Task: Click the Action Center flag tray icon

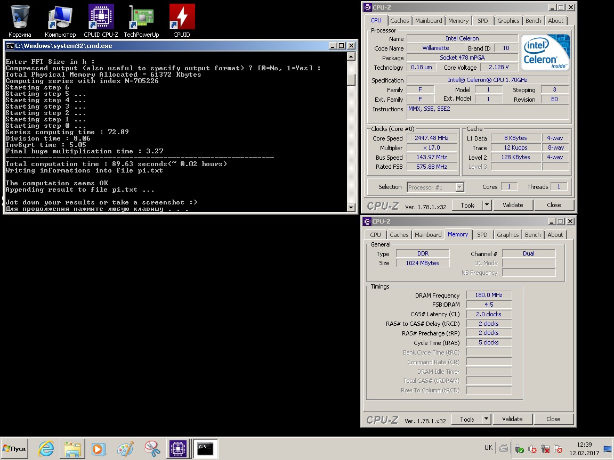Action: tap(558, 449)
